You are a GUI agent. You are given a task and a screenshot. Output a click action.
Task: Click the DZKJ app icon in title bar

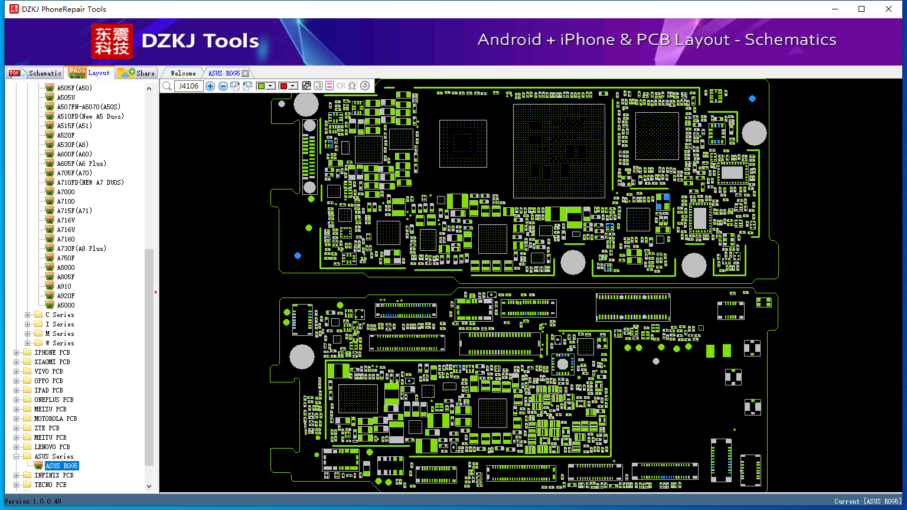tap(14, 9)
